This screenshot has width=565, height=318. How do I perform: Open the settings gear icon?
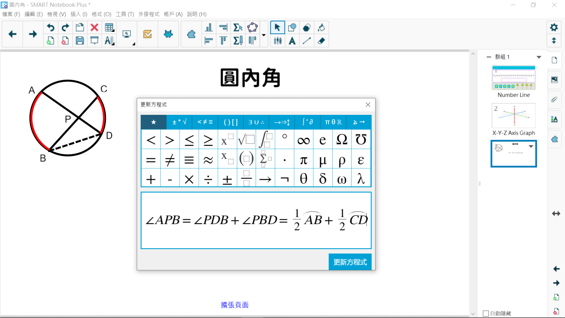[x=554, y=27]
